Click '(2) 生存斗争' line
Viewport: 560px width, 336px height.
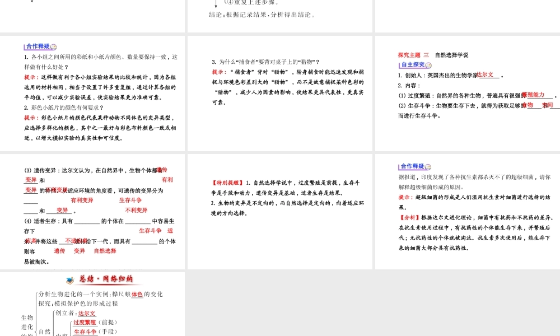tap(479, 105)
